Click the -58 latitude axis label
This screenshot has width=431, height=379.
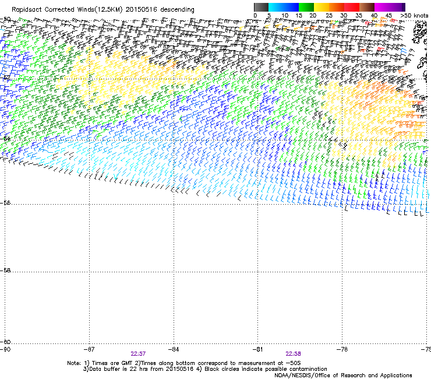click(x=5, y=271)
